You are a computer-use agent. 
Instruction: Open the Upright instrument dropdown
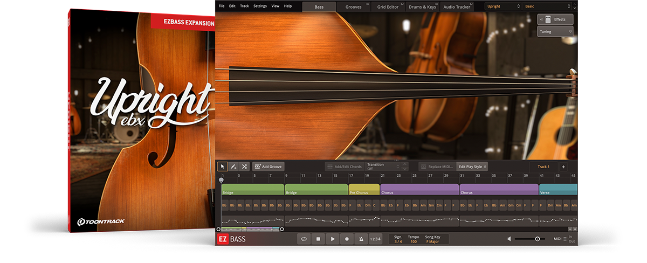pyautogui.click(x=503, y=6)
